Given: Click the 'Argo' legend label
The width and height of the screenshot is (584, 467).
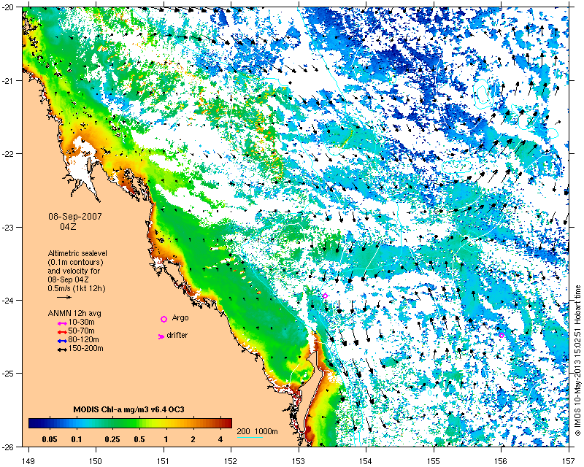Looking at the screenshot, I should 180,318.
